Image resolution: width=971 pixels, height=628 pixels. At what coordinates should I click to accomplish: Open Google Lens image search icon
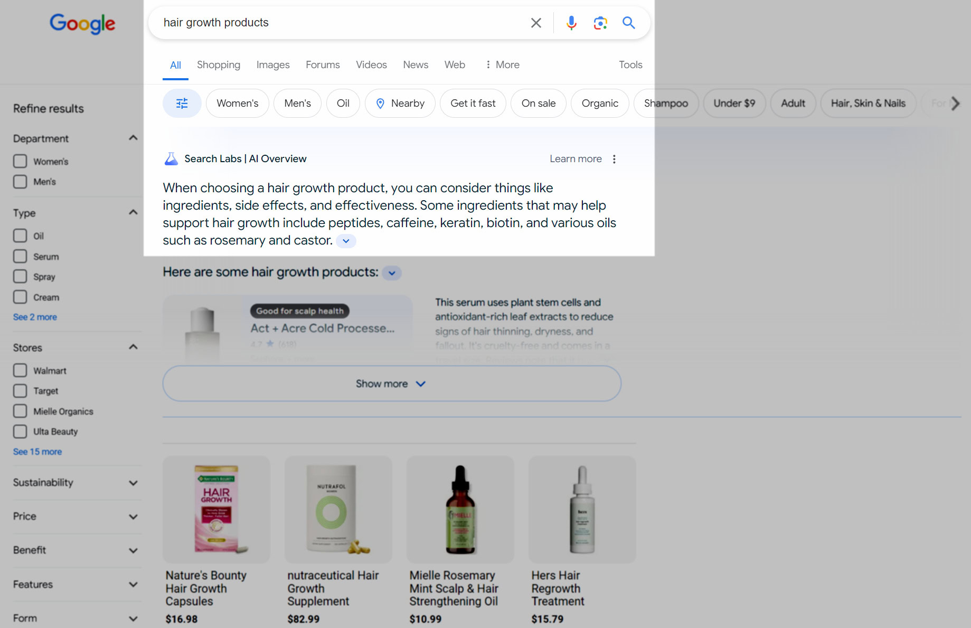click(600, 23)
